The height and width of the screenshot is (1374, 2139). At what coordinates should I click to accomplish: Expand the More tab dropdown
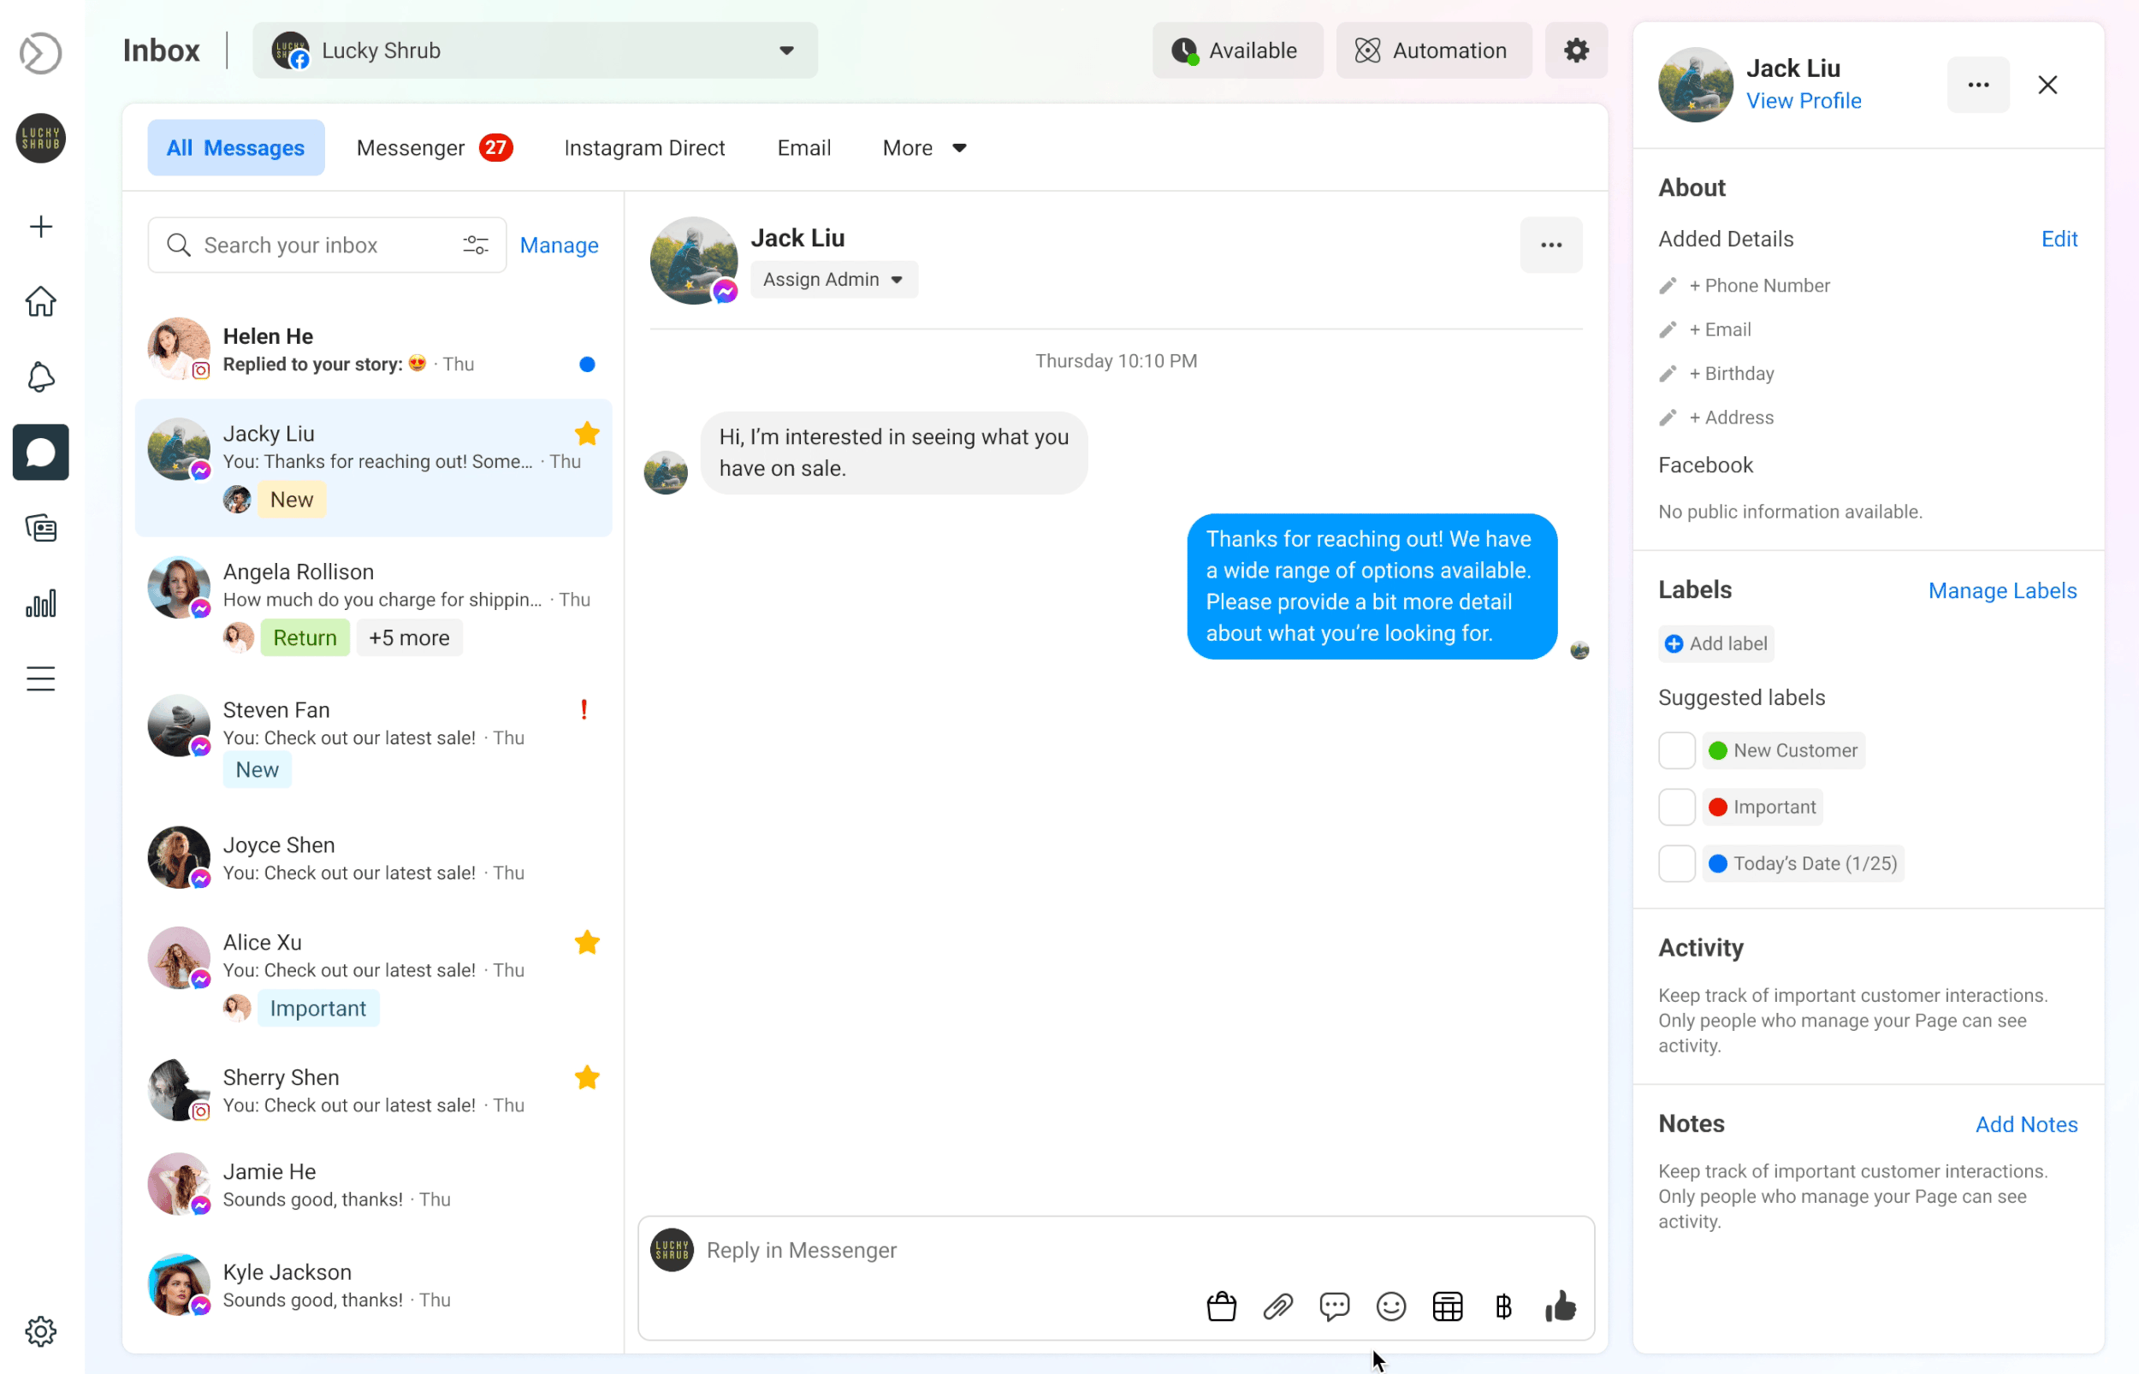[x=924, y=148]
